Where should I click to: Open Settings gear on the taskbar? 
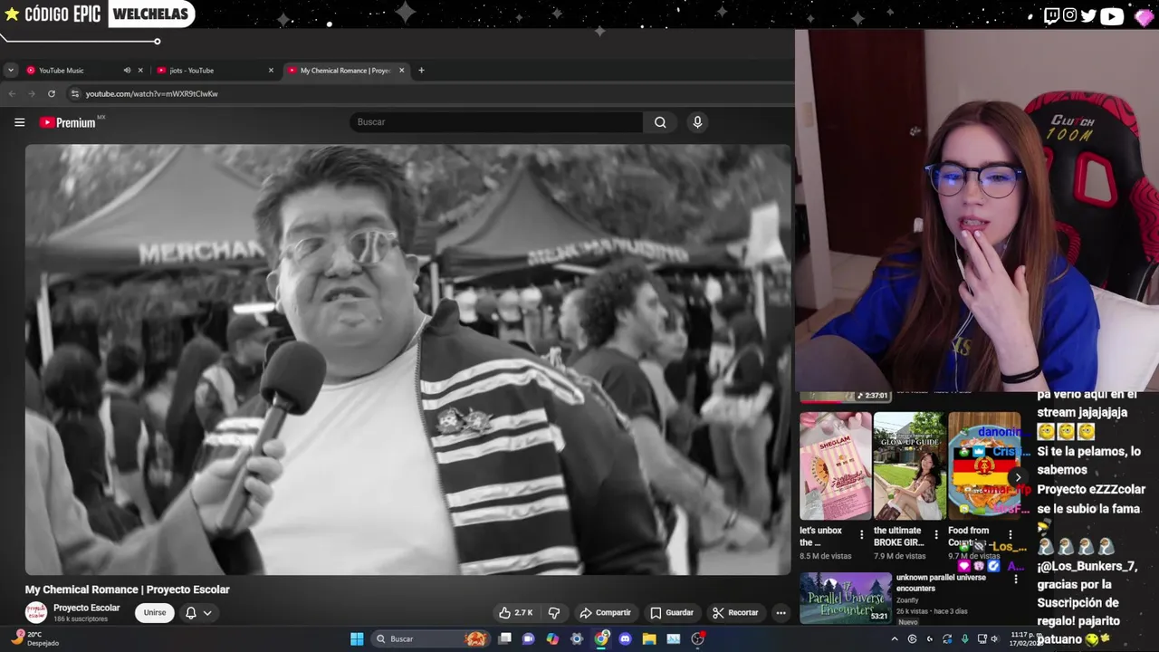point(577,638)
